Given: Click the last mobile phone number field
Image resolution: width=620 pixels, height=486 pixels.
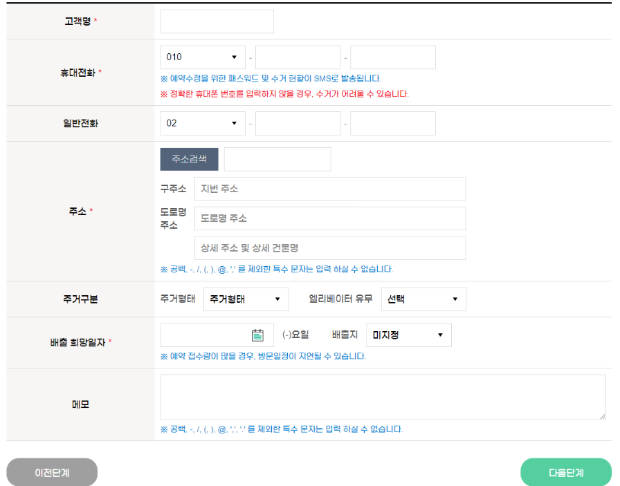Looking at the screenshot, I should click(x=396, y=57).
